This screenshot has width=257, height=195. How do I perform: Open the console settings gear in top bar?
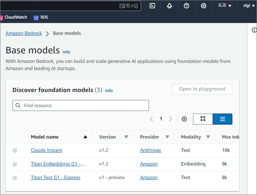204,6
